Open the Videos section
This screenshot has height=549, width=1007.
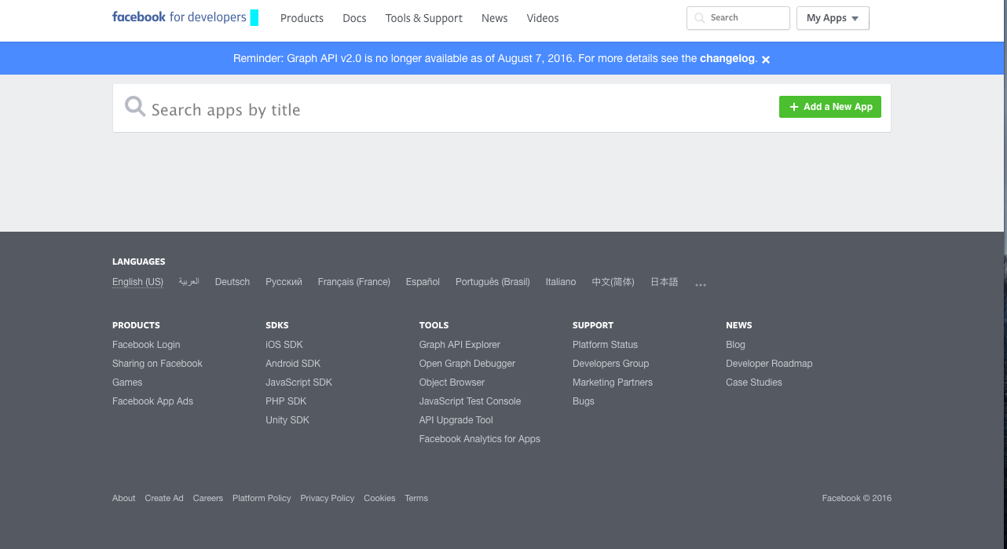542,17
